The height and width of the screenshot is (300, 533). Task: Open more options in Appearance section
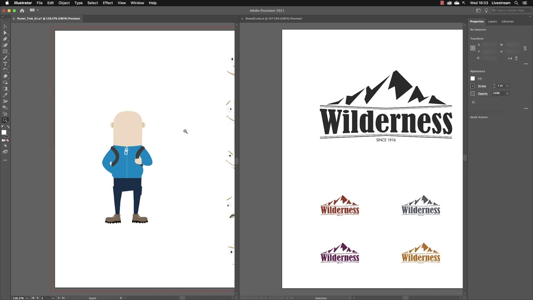526,108
